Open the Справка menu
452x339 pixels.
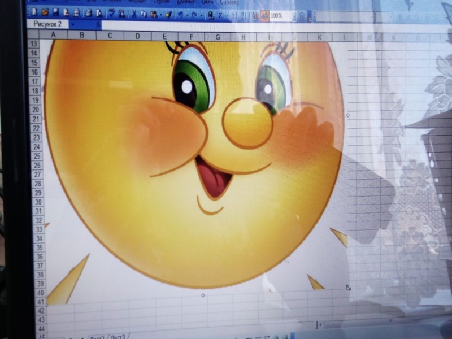tap(229, 2)
